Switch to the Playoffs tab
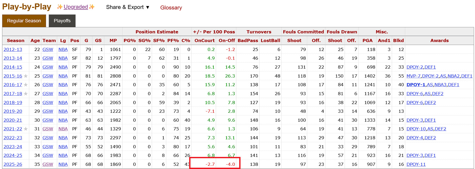The width and height of the screenshot is (475, 169). click(62, 21)
